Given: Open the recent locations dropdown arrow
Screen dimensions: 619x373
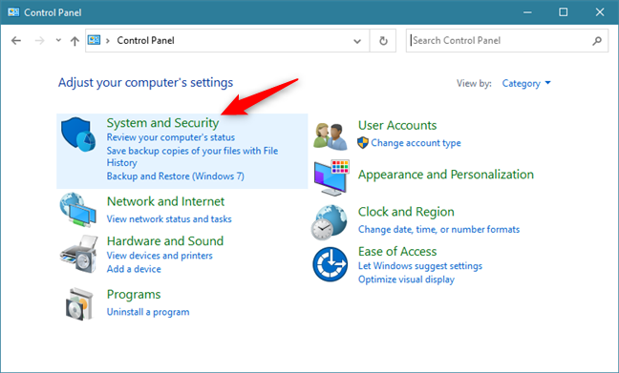Looking at the screenshot, I should (x=58, y=40).
